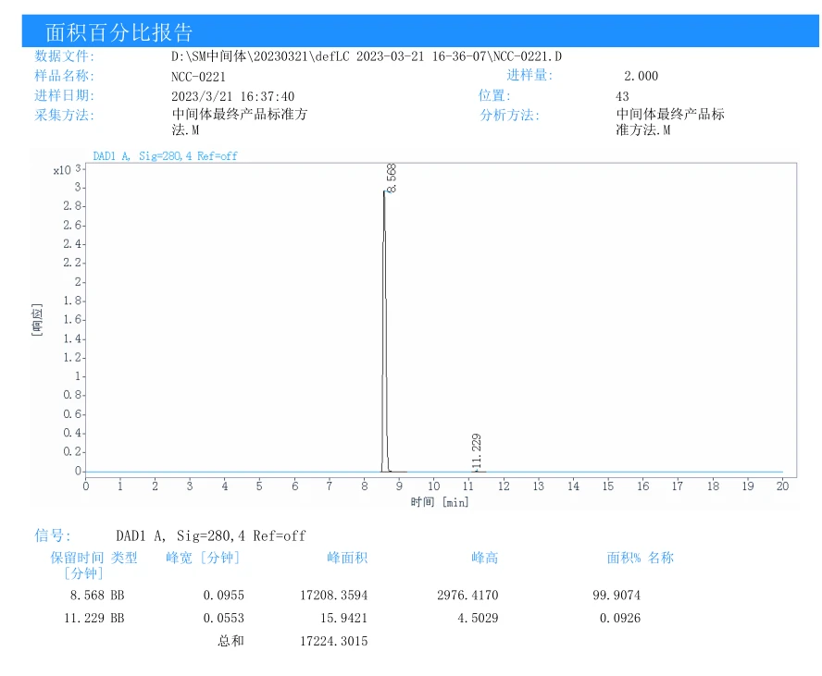The width and height of the screenshot is (822, 676).
Task: Click the area percent value 99.9074
Action: coord(616,596)
